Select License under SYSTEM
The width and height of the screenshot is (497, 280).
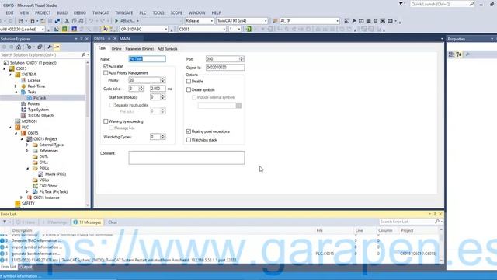pyautogui.click(x=34, y=80)
